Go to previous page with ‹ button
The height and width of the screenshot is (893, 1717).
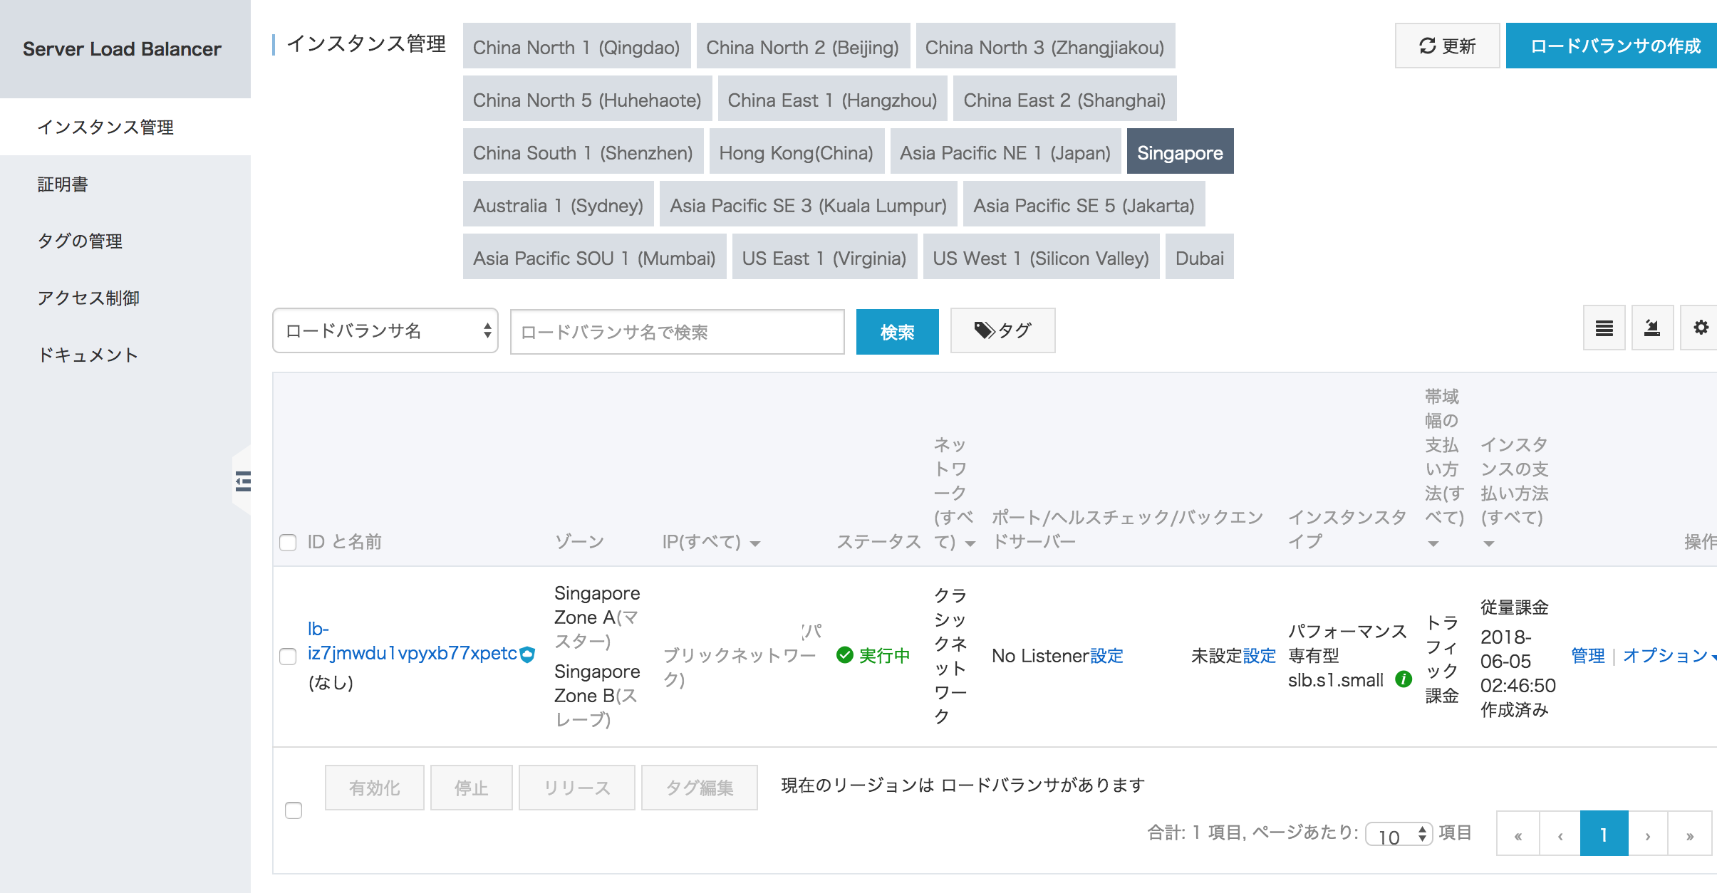tap(1560, 835)
